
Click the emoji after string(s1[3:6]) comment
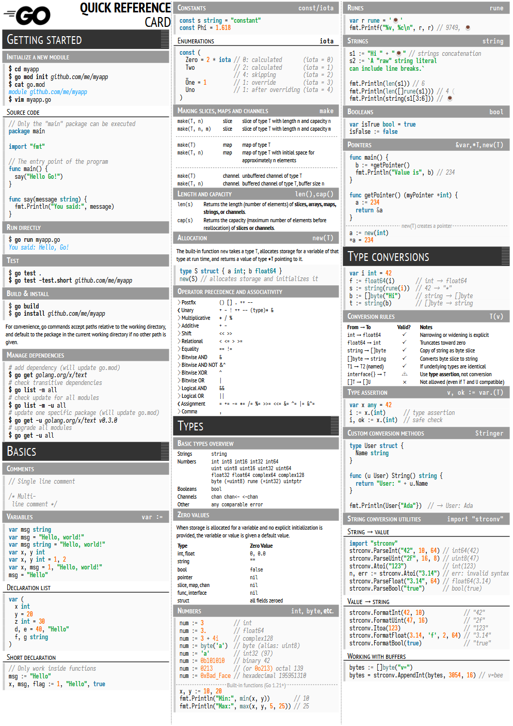pyautogui.click(x=450, y=98)
